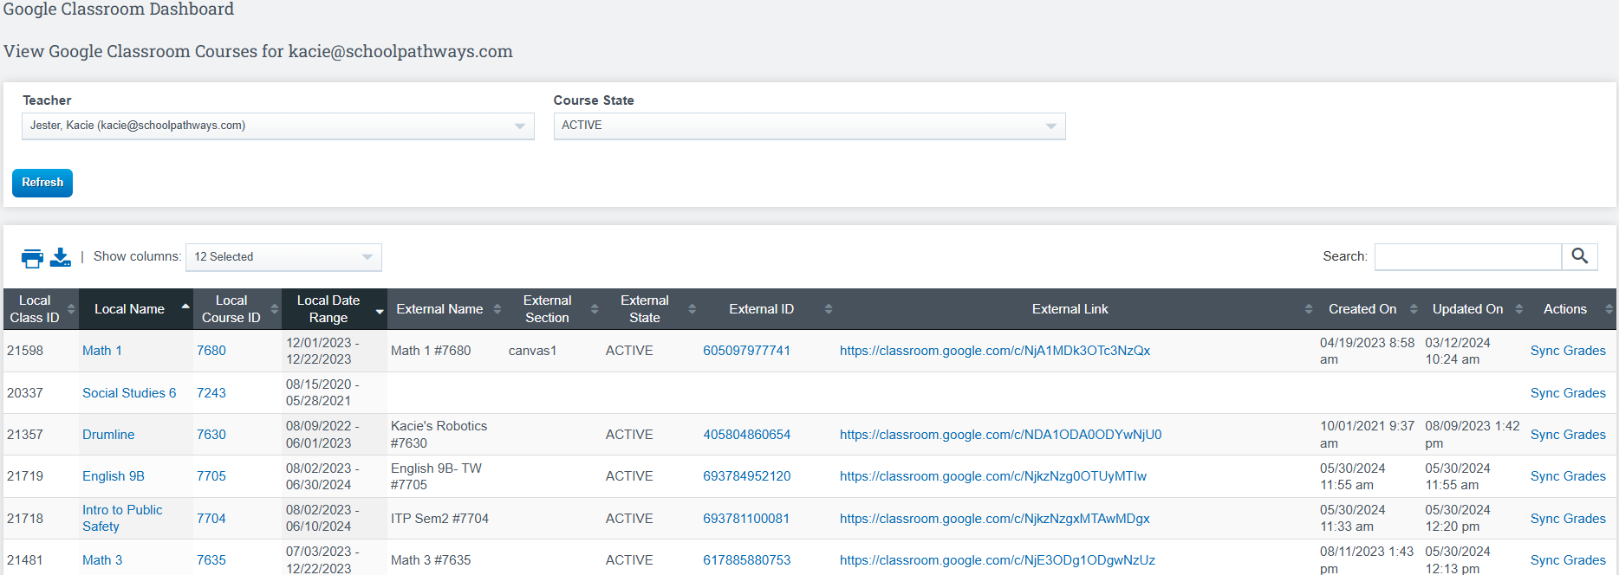The width and height of the screenshot is (1619, 575).
Task: Sort by the Local Class ID column
Action: tap(41, 309)
